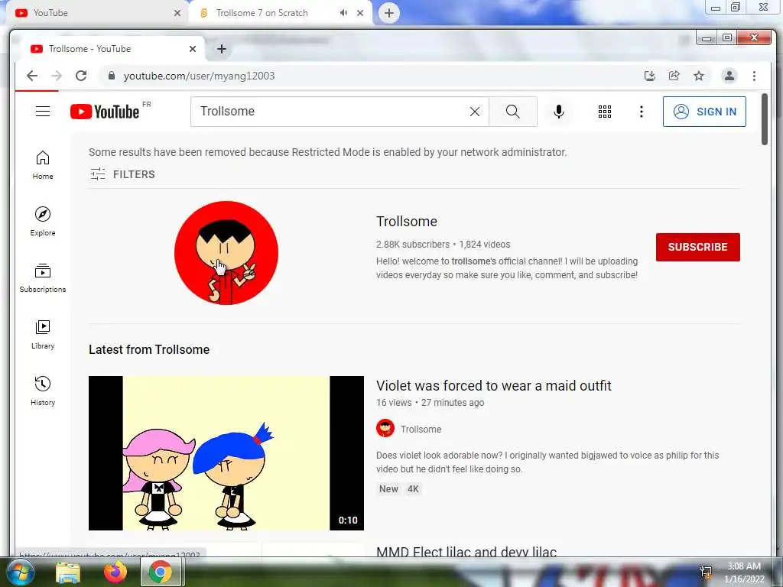The image size is (783, 587).
Task: Click the magnifying glass search button
Action: point(513,112)
